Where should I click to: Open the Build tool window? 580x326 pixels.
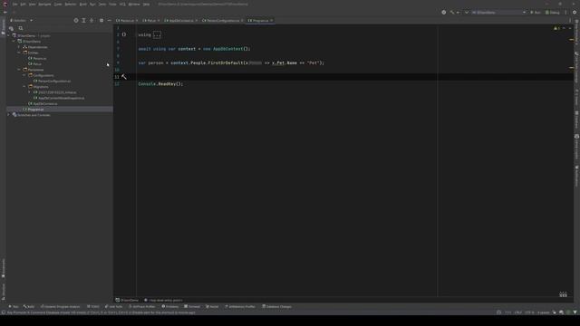click(x=29, y=306)
